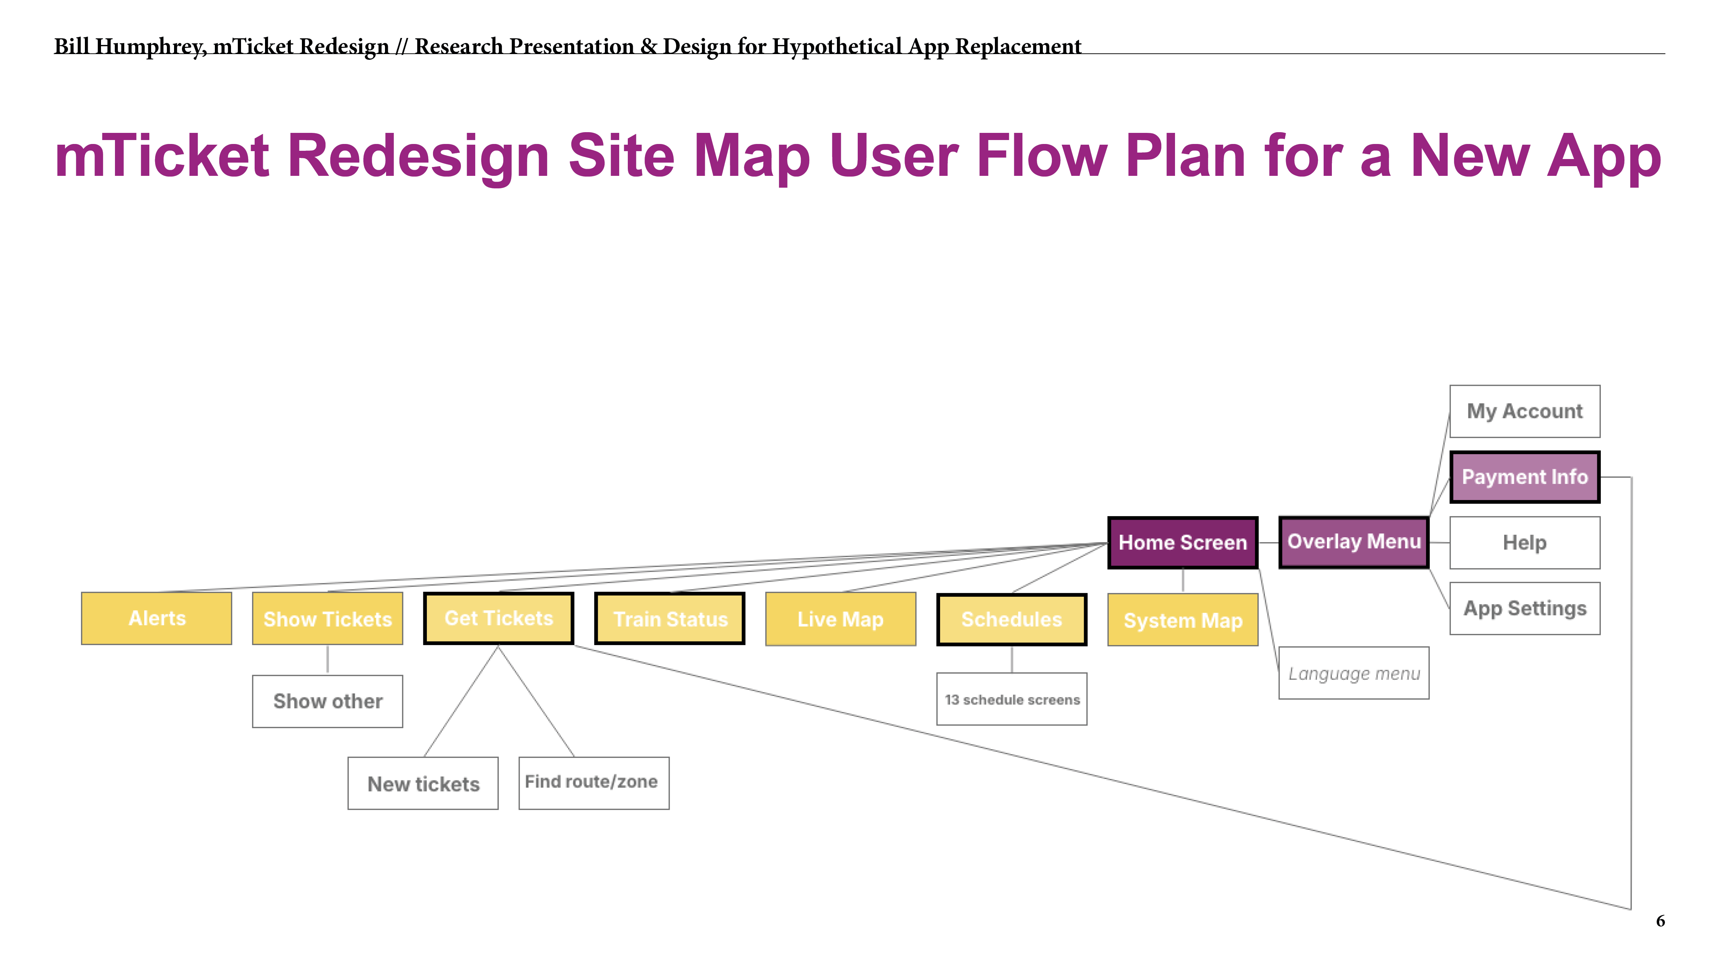This screenshot has height=967, width=1719.
Task: Select the Find route/zone box
Action: tap(594, 784)
